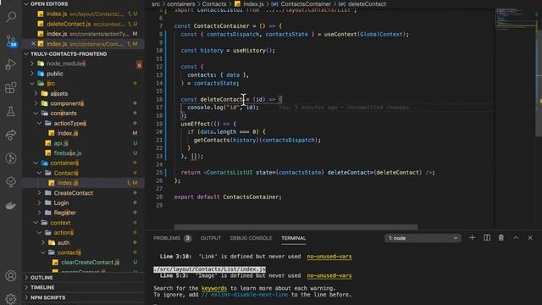This screenshot has height=305, width=542.
Task: Close the active index.js editor in Open Editors
Action: (x=33, y=43)
